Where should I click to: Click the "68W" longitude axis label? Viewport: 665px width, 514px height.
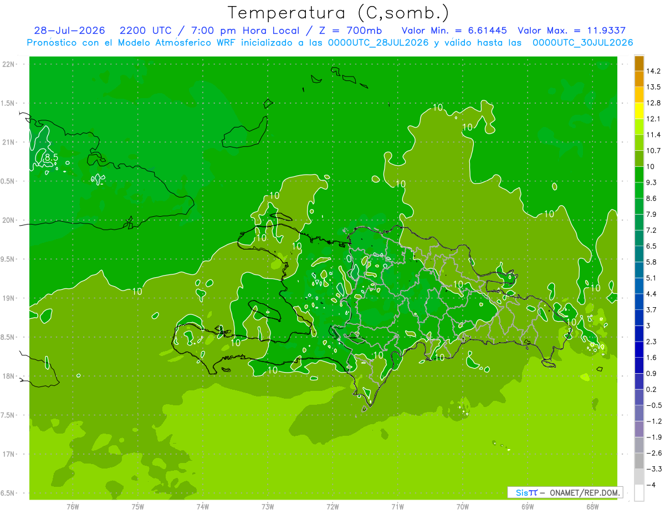pyautogui.click(x=592, y=507)
